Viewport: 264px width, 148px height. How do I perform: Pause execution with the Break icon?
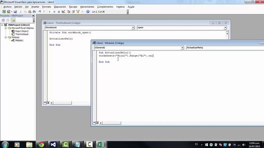click(x=54, y=12)
